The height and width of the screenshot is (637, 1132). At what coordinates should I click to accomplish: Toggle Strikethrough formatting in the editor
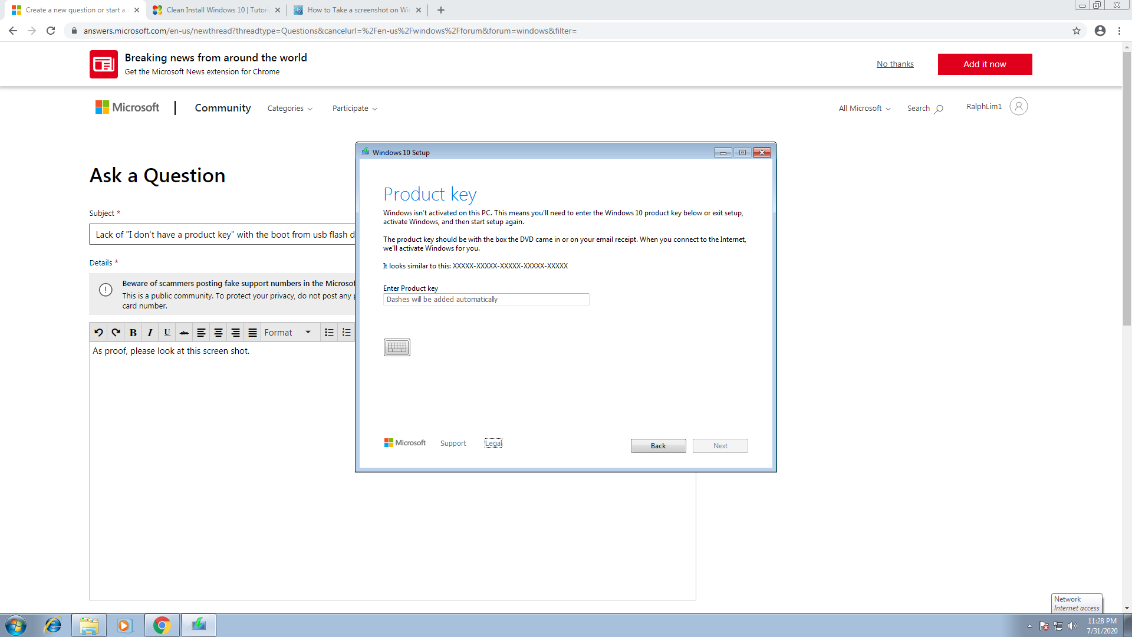click(185, 333)
